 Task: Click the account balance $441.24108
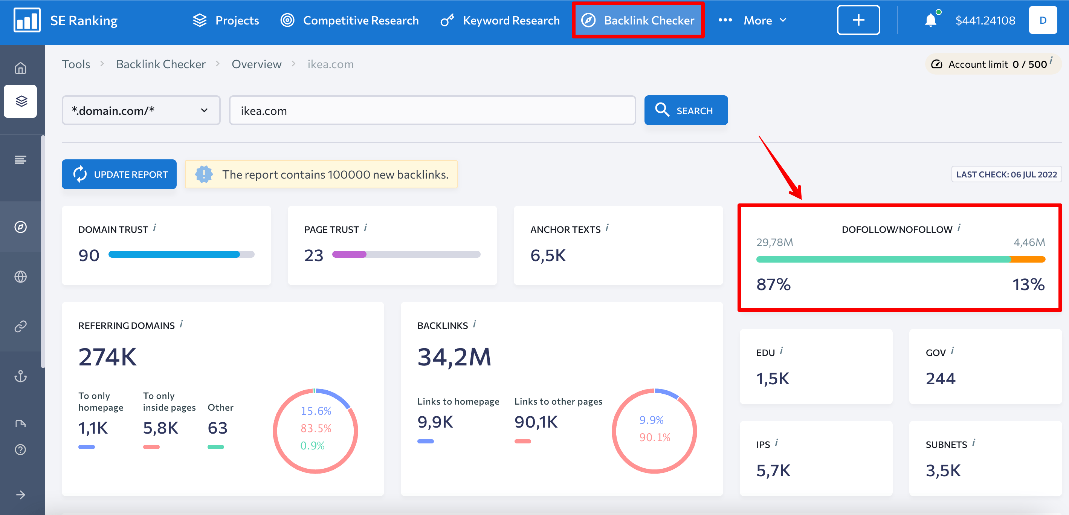(985, 20)
